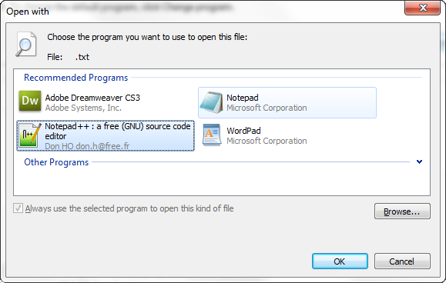Expand Other Programs with the chevron arrow
Image resolution: width=446 pixels, height=283 pixels.
tap(419, 161)
